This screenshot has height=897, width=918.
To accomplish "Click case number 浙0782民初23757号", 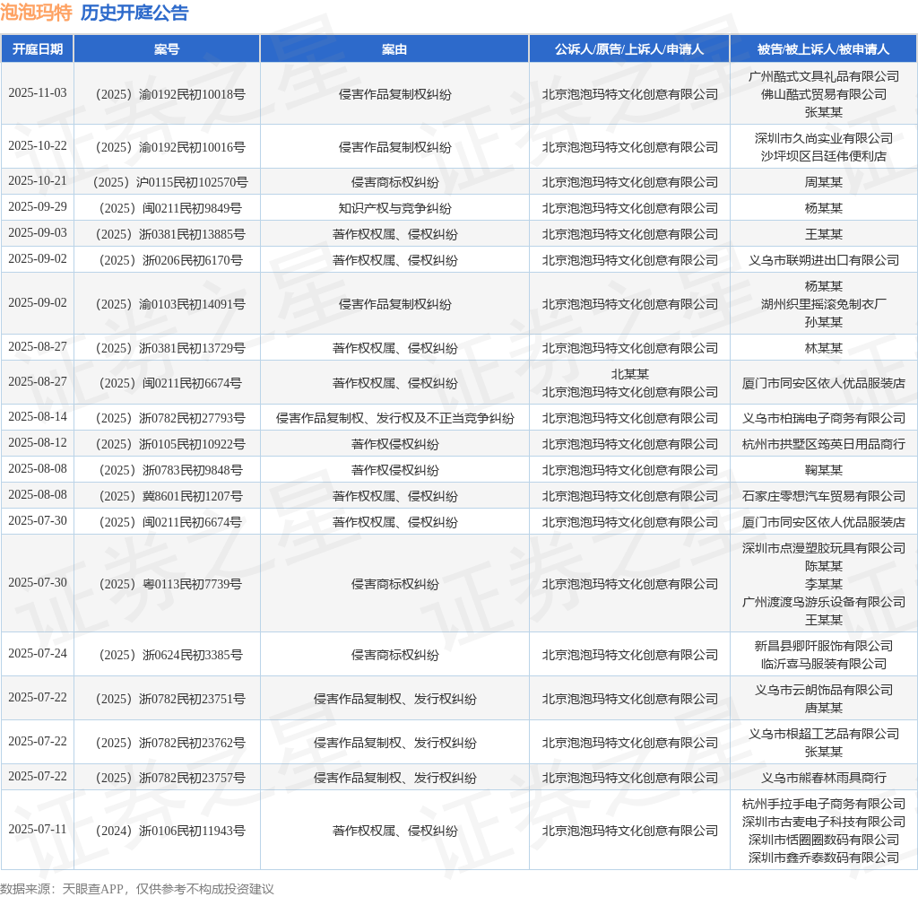I will tap(170, 778).
